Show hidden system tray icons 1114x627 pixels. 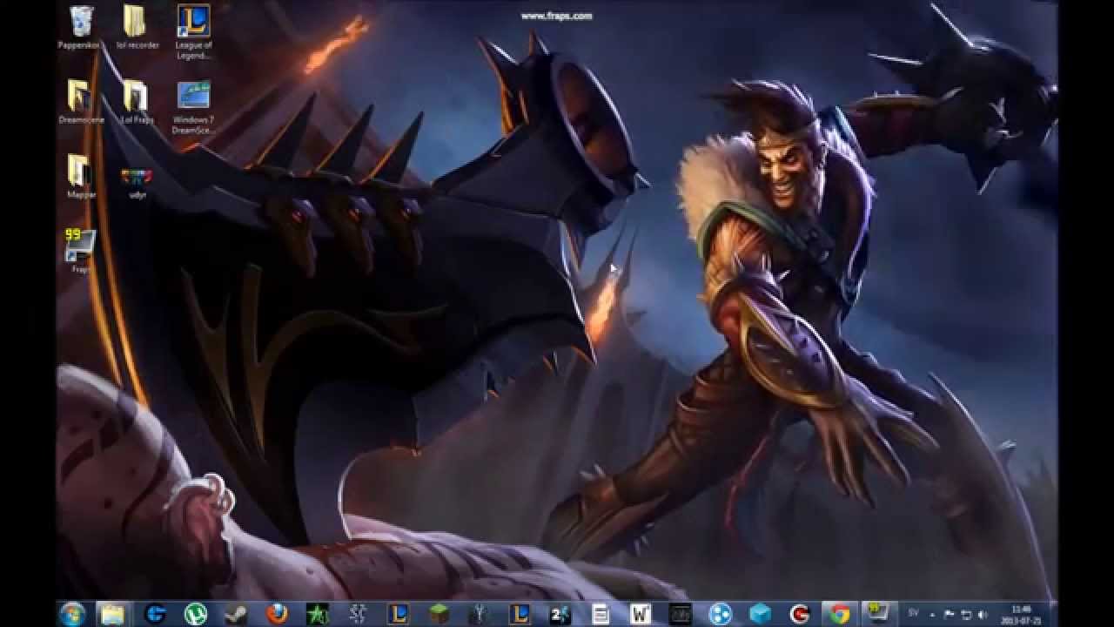tap(932, 614)
